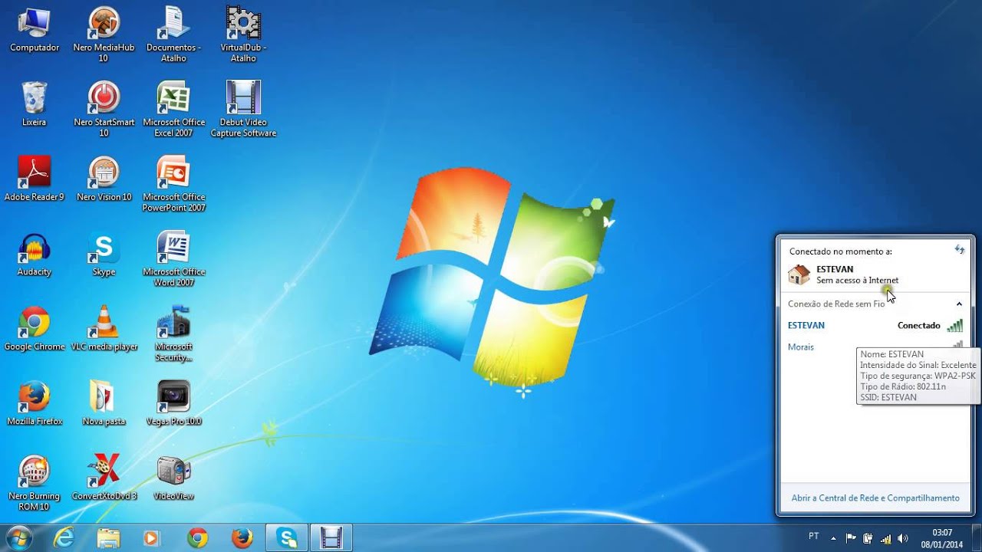
Task: Open Windows Explorer from the taskbar
Action: tap(108, 538)
